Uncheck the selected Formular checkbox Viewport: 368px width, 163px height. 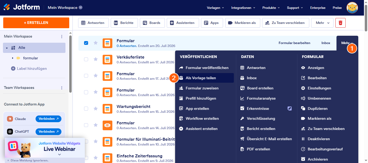[86, 43]
